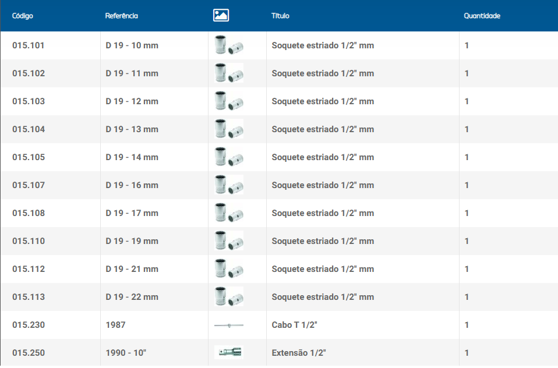Click socket image in row 015.103
Screen dimensions: 558x368
click(x=228, y=101)
